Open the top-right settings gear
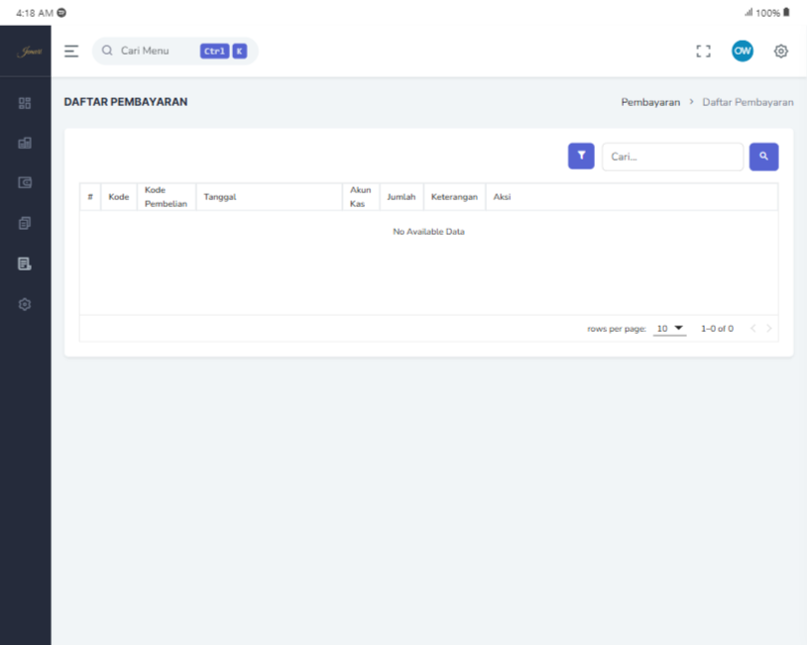This screenshot has height=645, width=807. tap(780, 52)
